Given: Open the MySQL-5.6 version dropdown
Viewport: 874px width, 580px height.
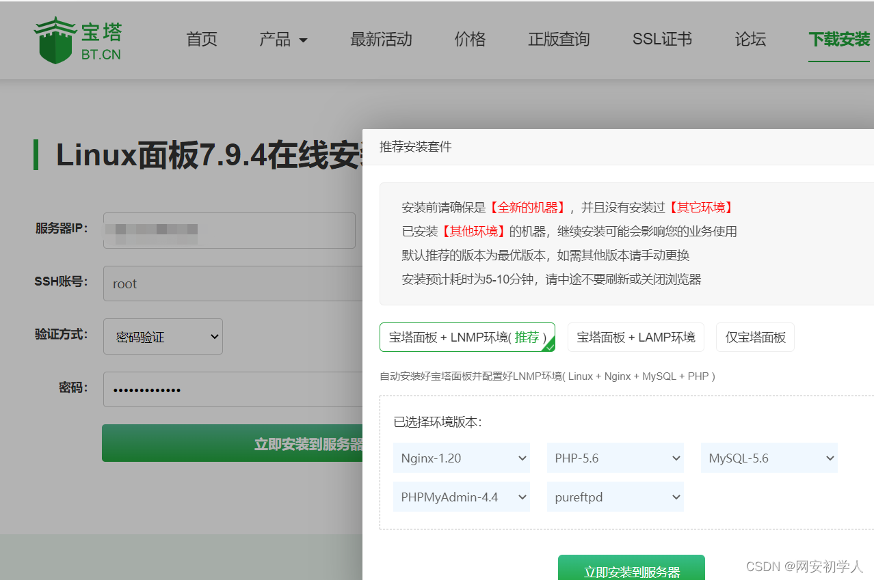Looking at the screenshot, I should 769,458.
